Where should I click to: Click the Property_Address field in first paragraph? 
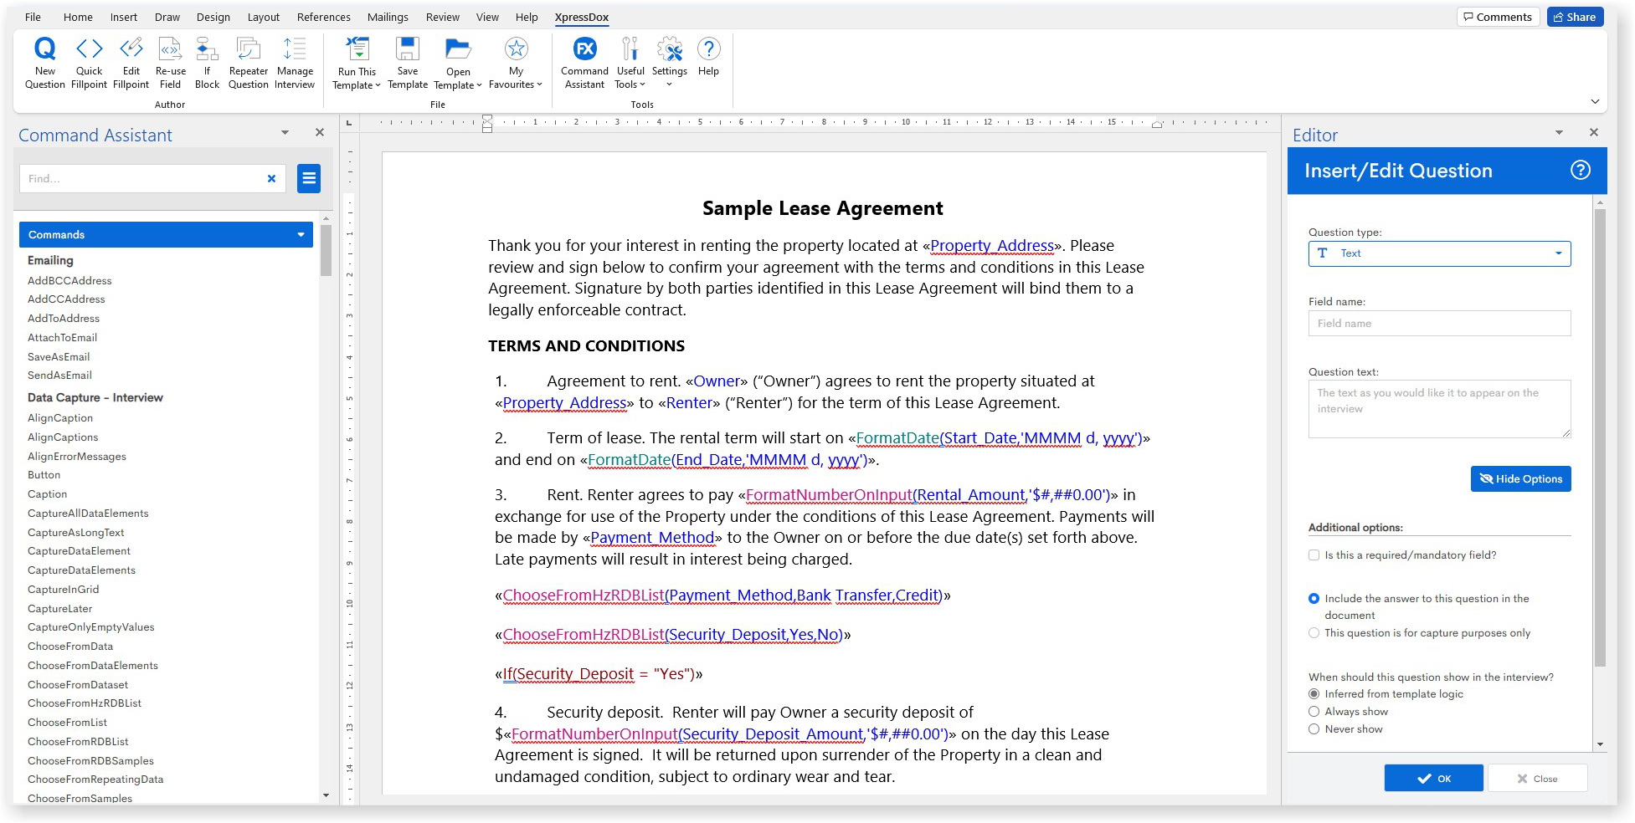coord(992,246)
